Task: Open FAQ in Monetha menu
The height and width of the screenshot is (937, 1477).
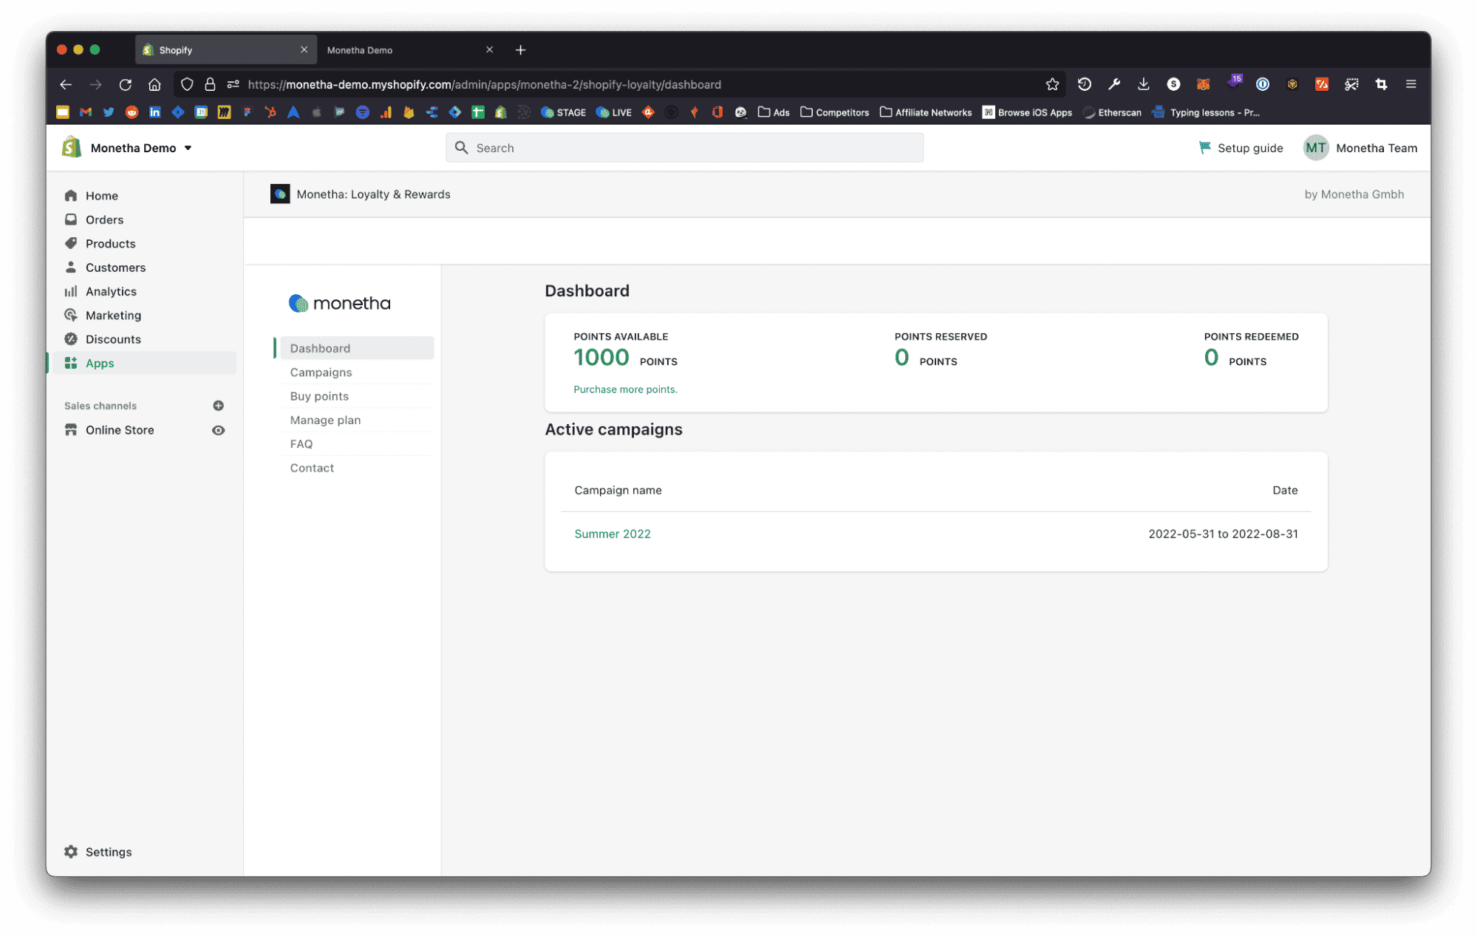Action: (357, 443)
